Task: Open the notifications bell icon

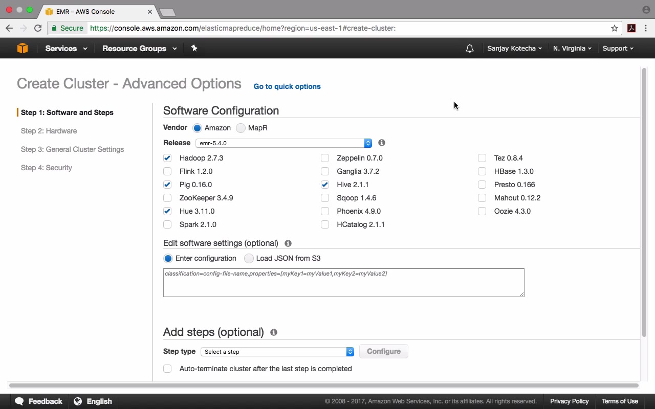Action: [469, 49]
